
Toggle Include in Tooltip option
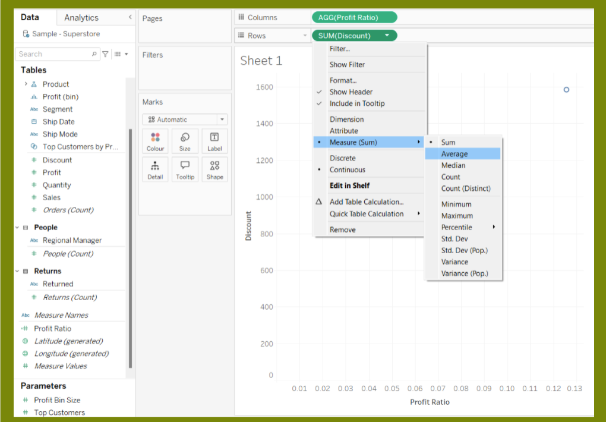click(x=356, y=103)
